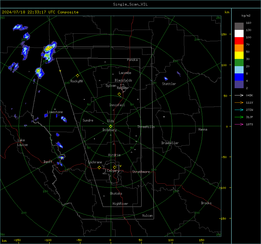Click the Single_Scan_VIL title
261x244 pixels.
(130, 4)
